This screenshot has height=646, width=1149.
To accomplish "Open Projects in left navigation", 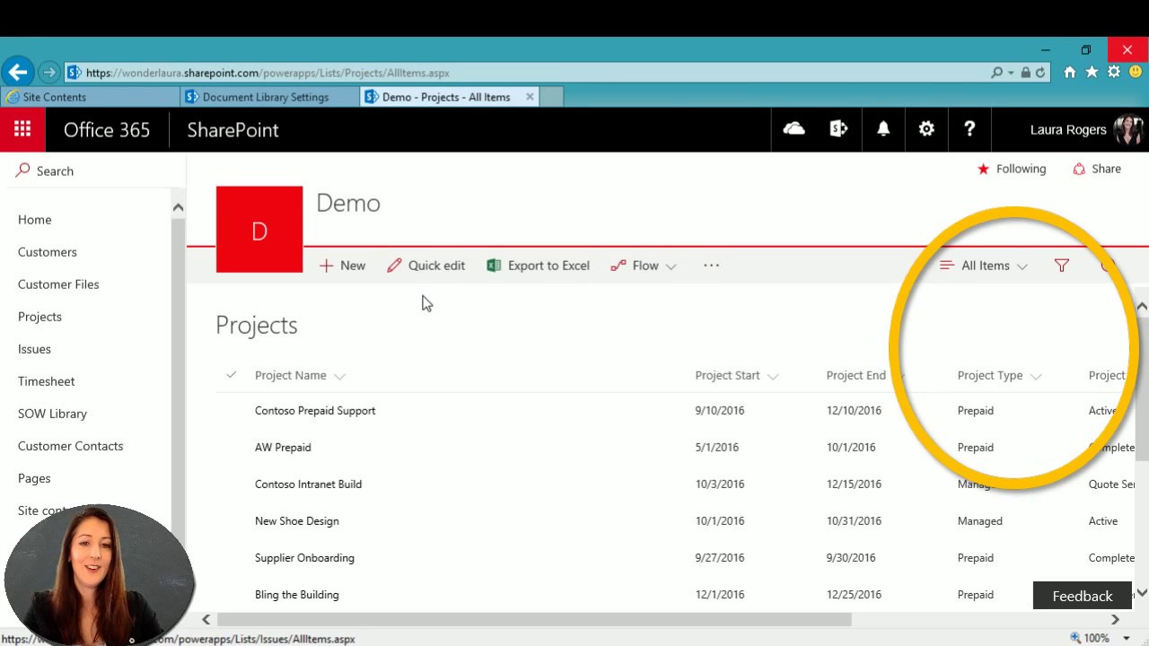I will click(x=39, y=317).
